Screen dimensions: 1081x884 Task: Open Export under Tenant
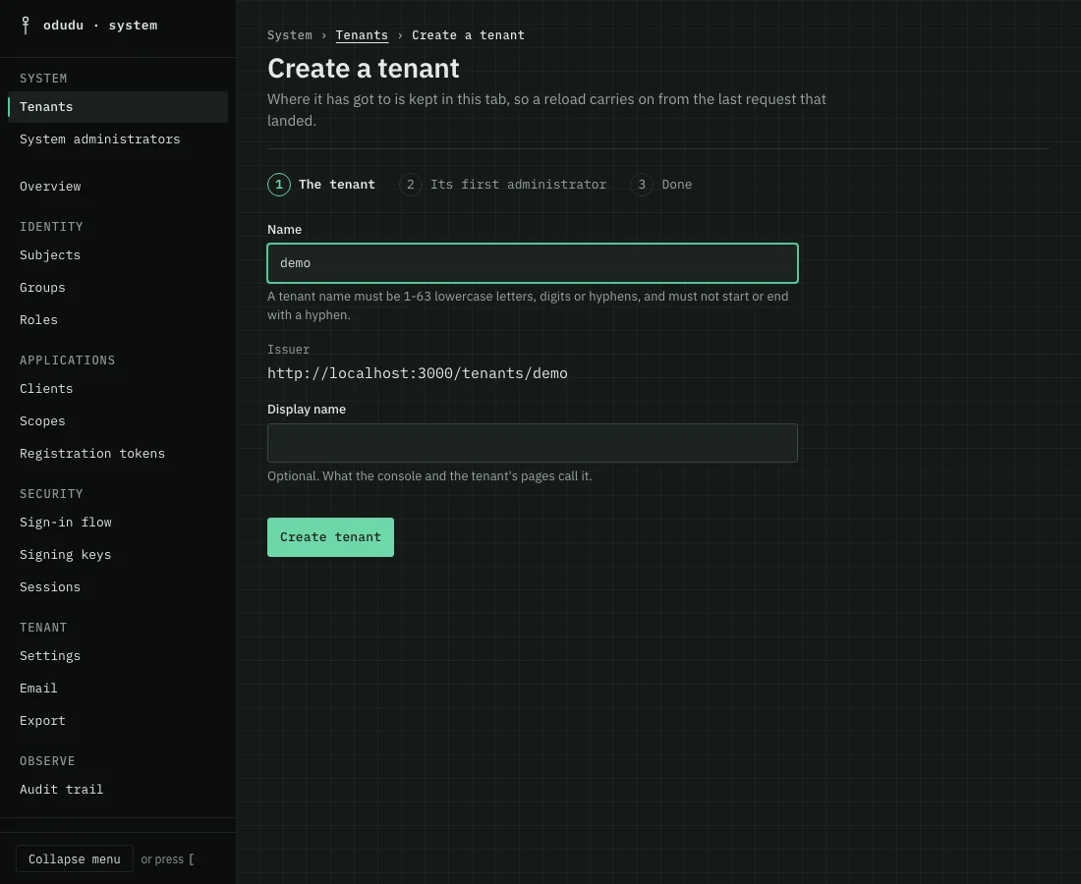[x=118, y=721]
